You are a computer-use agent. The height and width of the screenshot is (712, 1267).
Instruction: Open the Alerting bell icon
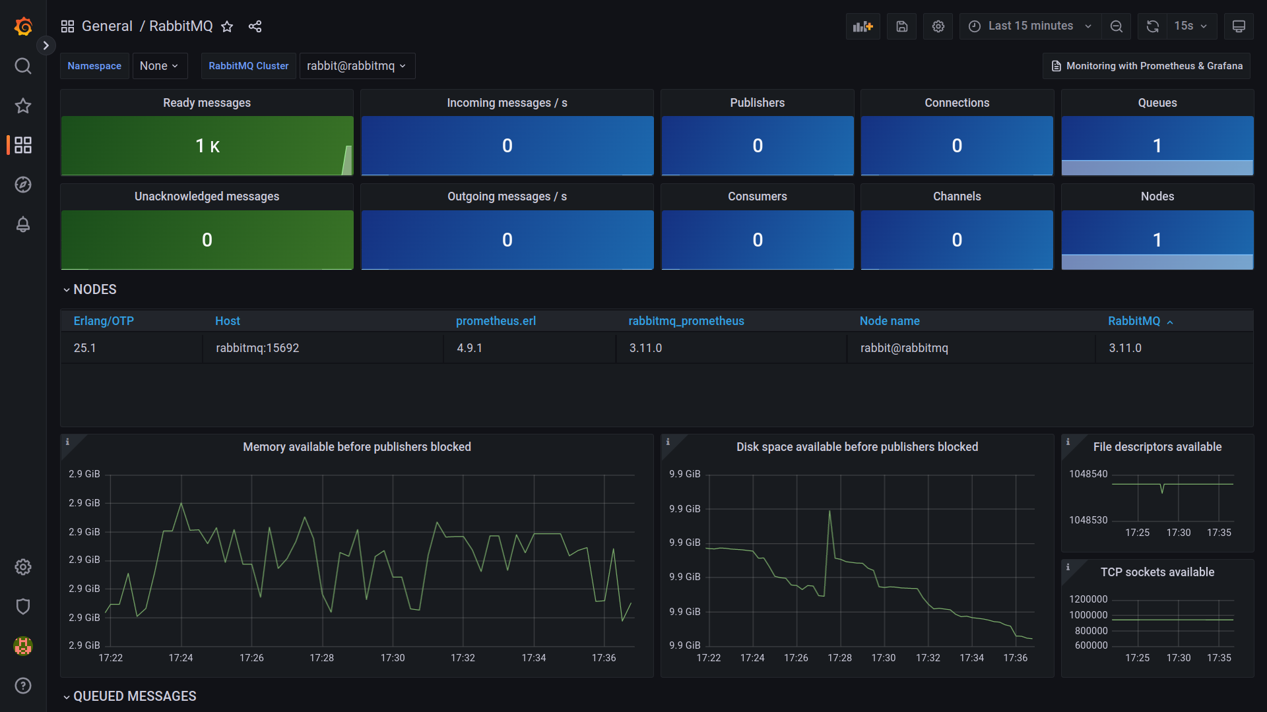pos(23,224)
